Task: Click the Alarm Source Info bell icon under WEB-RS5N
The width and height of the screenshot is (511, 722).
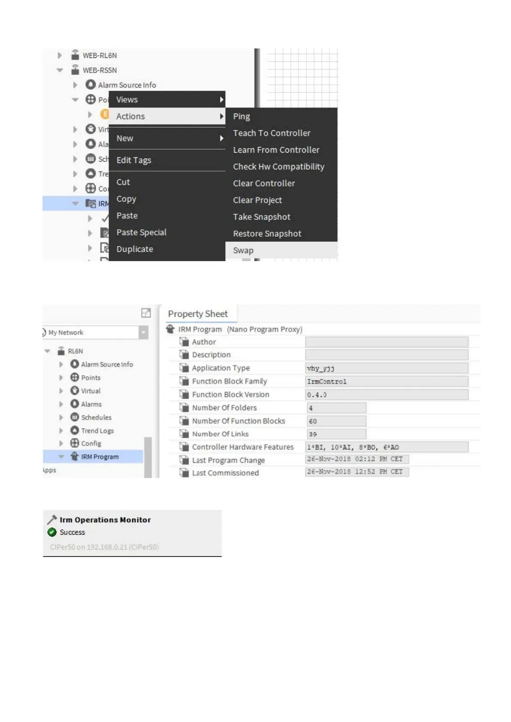Action: coord(90,84)
